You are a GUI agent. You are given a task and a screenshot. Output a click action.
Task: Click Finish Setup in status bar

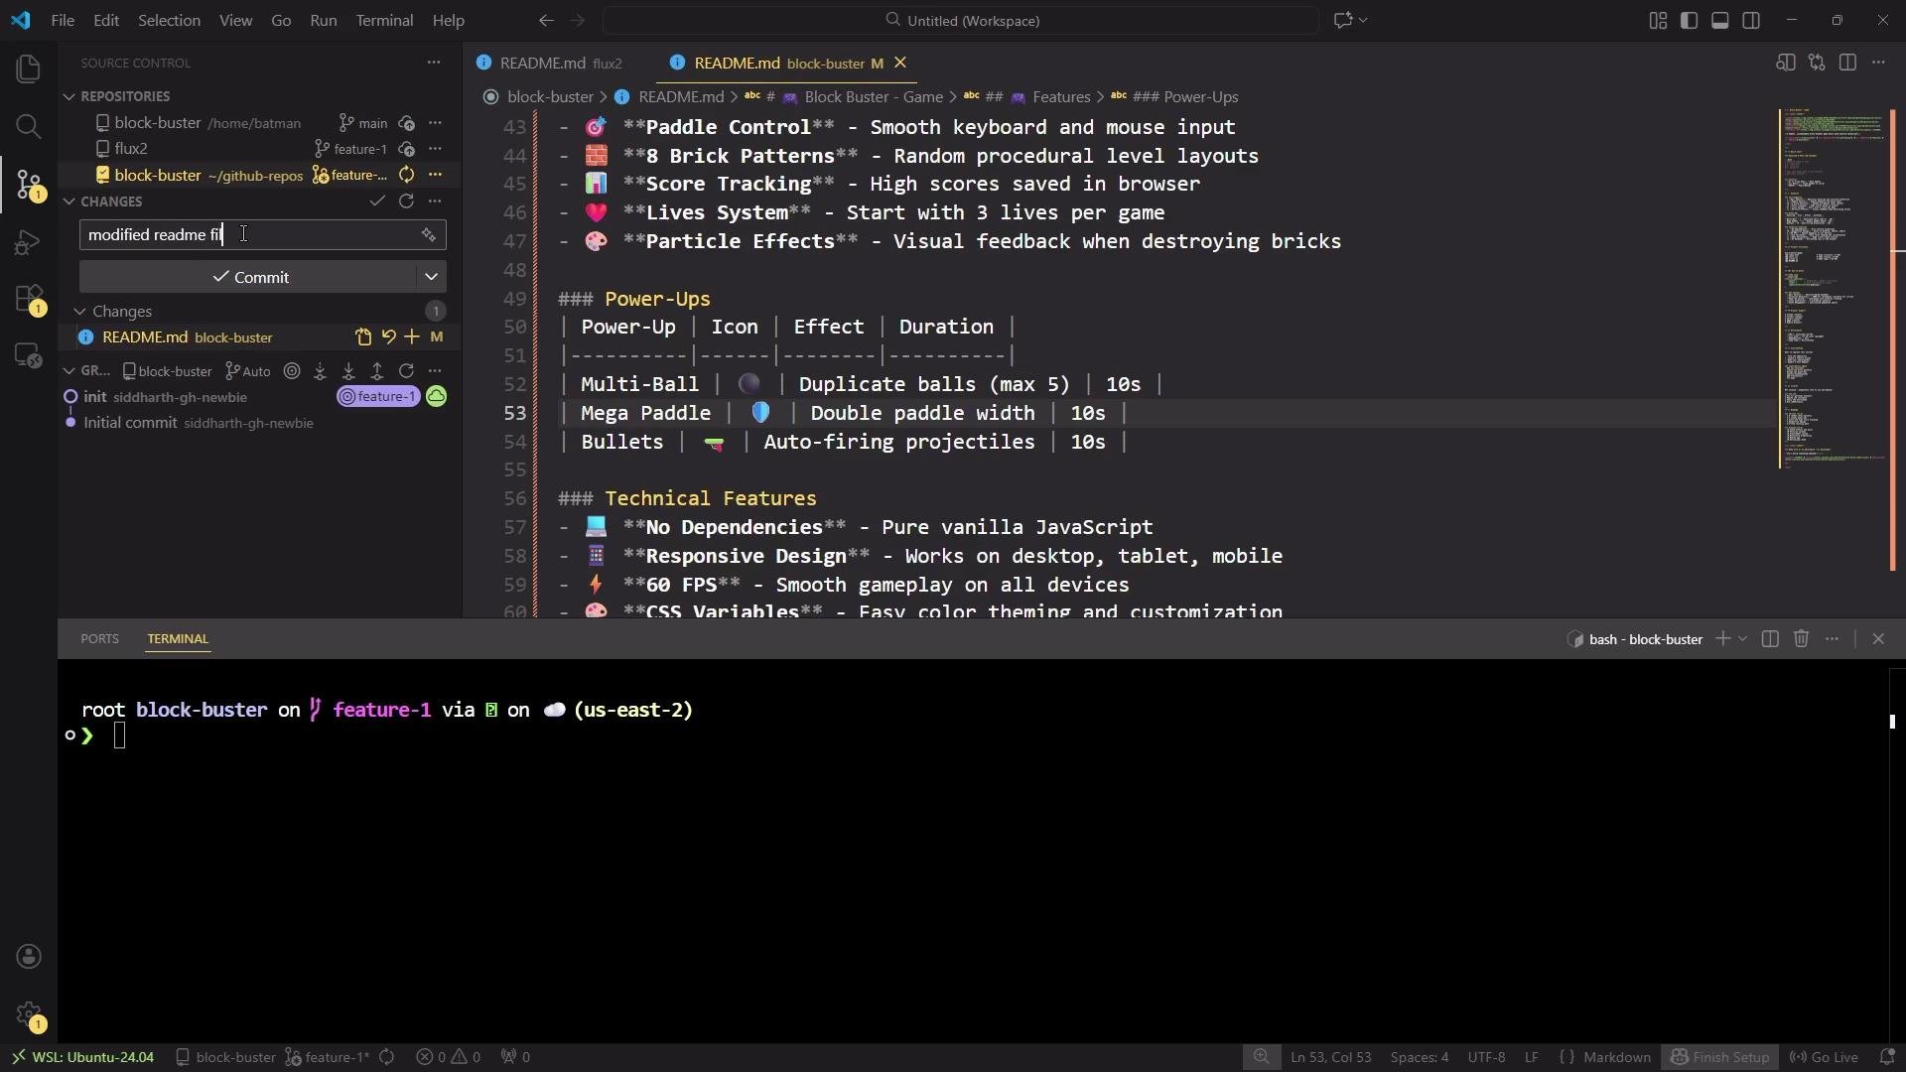tap(1719, 1057)
